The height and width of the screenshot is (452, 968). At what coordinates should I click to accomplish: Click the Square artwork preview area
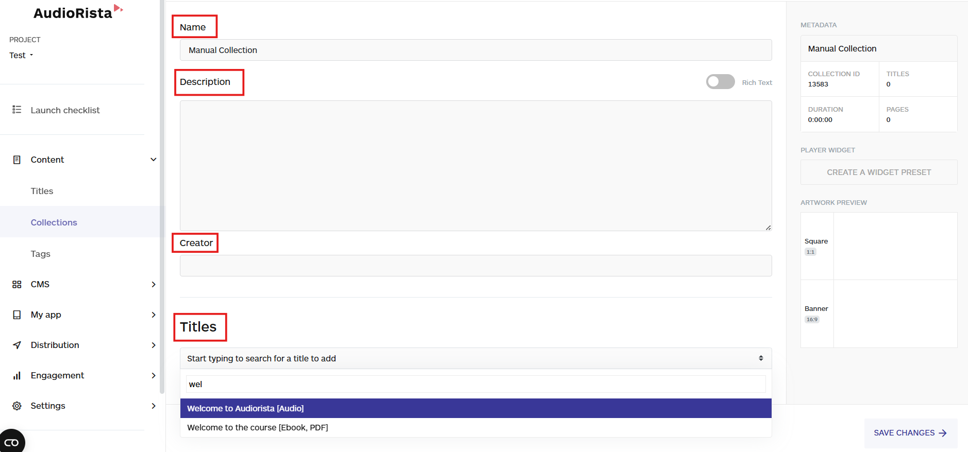pyautogui.click(x=895, y=246)
